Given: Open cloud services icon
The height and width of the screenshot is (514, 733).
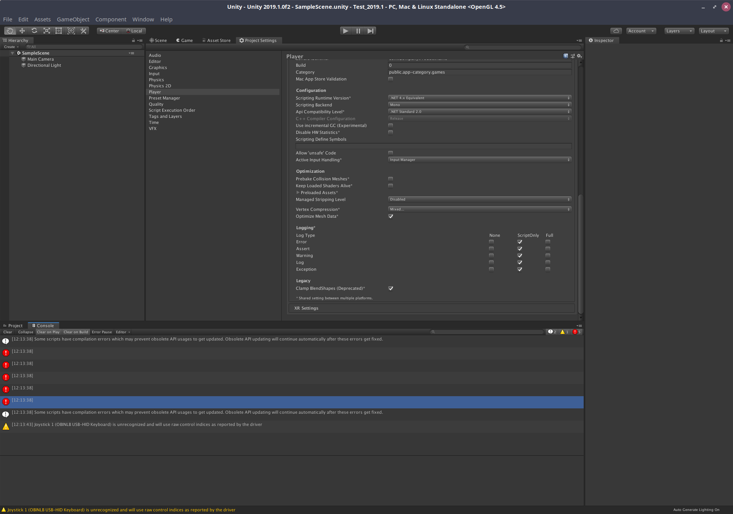Looking at the screenshot, I should click(x=616, y=31).
